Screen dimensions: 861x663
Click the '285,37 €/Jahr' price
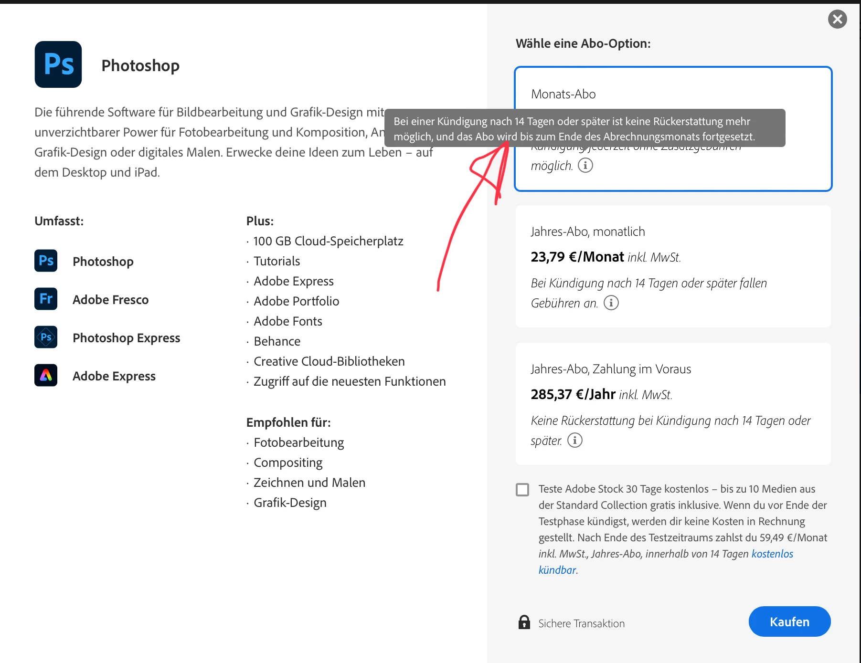[x=573, y=394]
